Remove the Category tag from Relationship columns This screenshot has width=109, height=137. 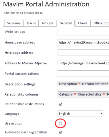click(75, 94)
